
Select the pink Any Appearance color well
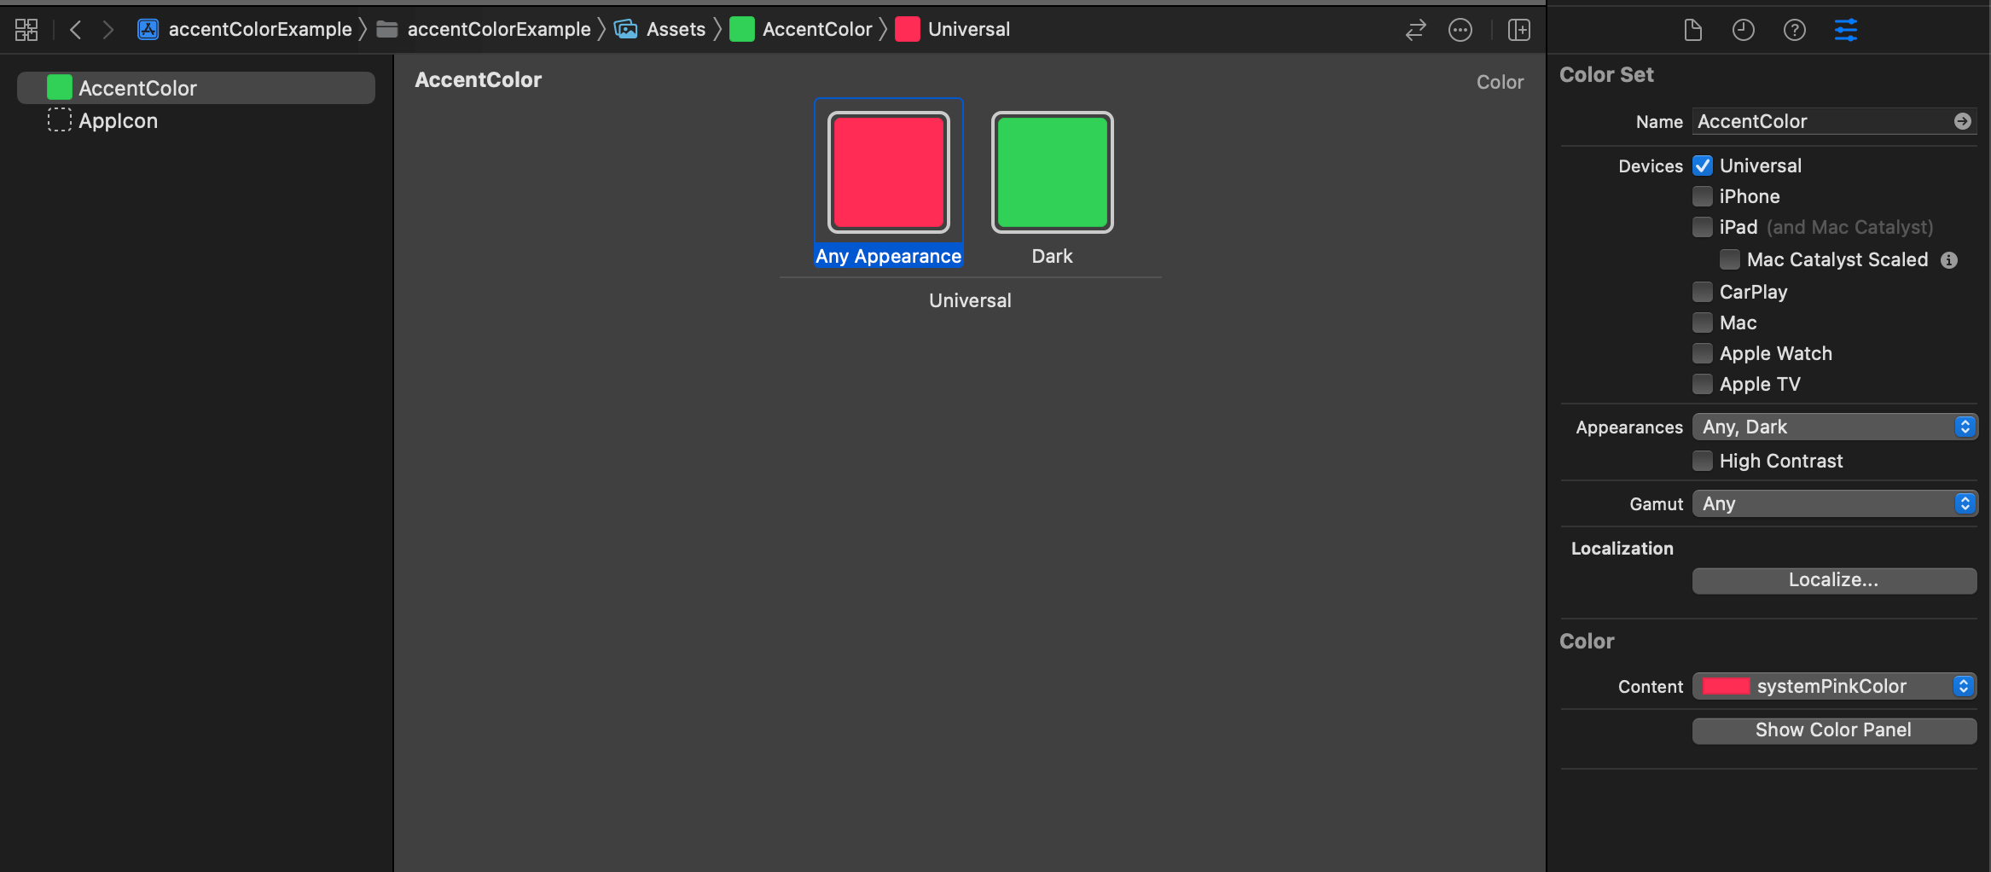pos(889,172)
